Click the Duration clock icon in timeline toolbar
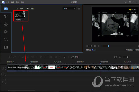 click(60, 57)
